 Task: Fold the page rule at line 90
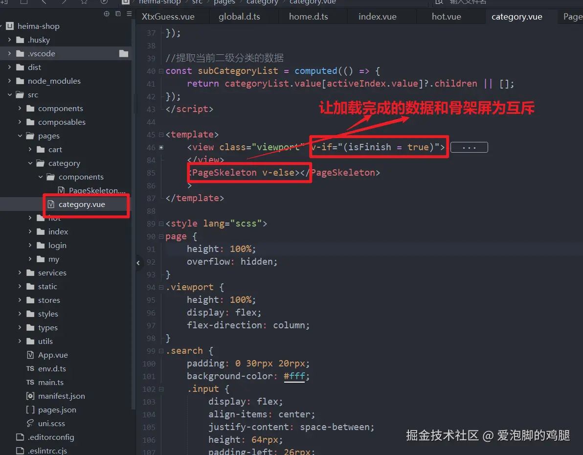pyautogui.click(x=161, y=236)
